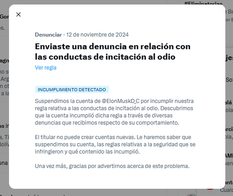
Task: Click the incitación al odio heading line
Action: point(105,57)
